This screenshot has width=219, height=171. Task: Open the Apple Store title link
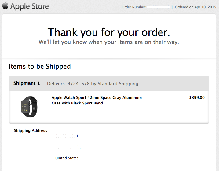click(29, 6)
